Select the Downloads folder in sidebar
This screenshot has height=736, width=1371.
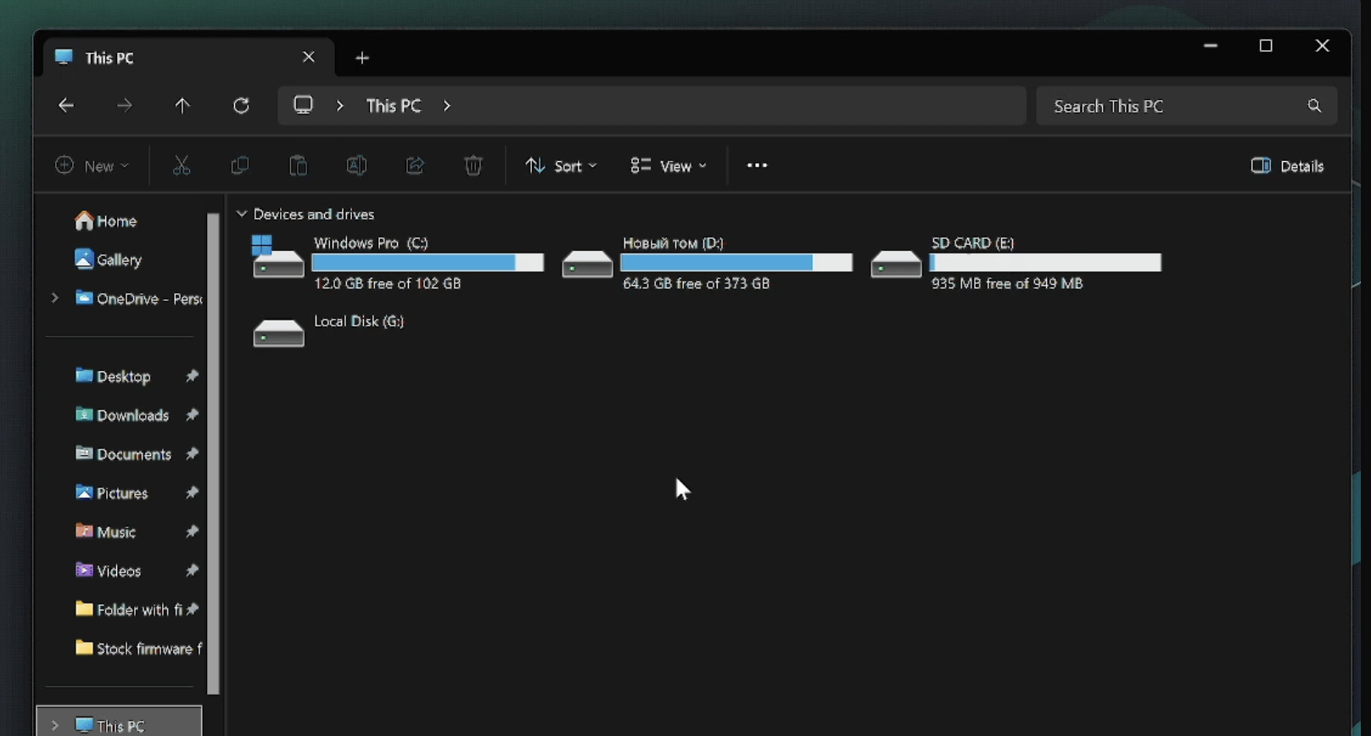[132, 415]
